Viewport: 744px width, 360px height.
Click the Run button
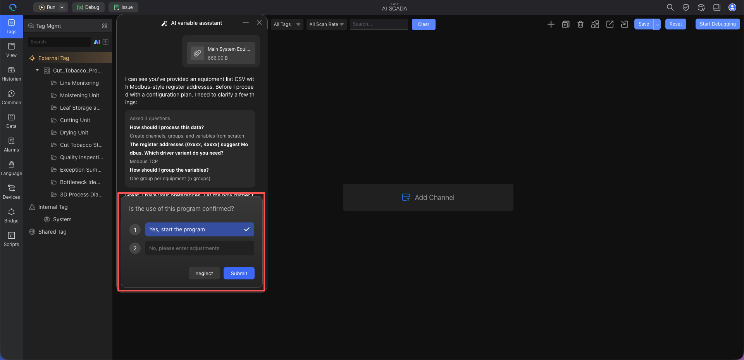coord(47,7)
